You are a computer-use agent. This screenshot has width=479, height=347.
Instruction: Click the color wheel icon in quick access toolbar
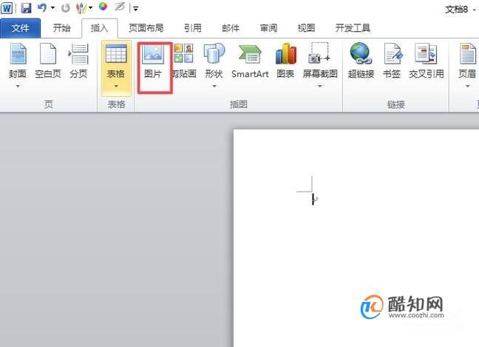click(x=103, y=7)
